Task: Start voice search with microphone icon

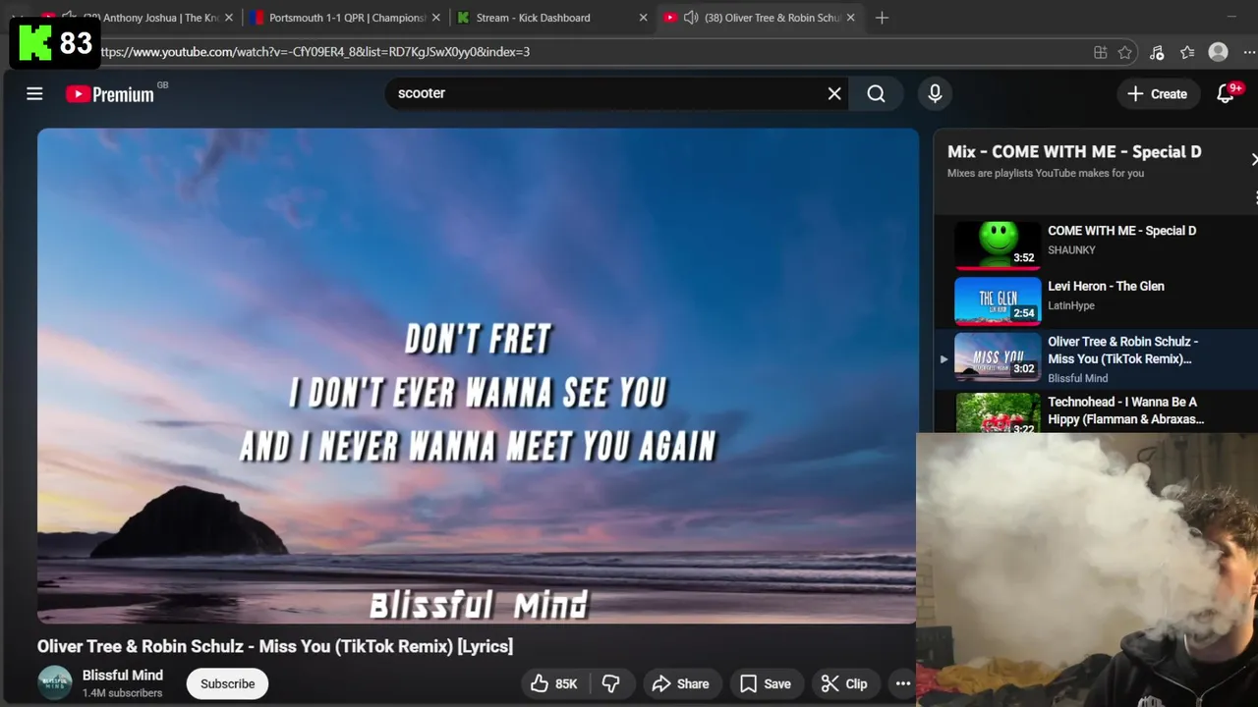Action: point(935,93)
